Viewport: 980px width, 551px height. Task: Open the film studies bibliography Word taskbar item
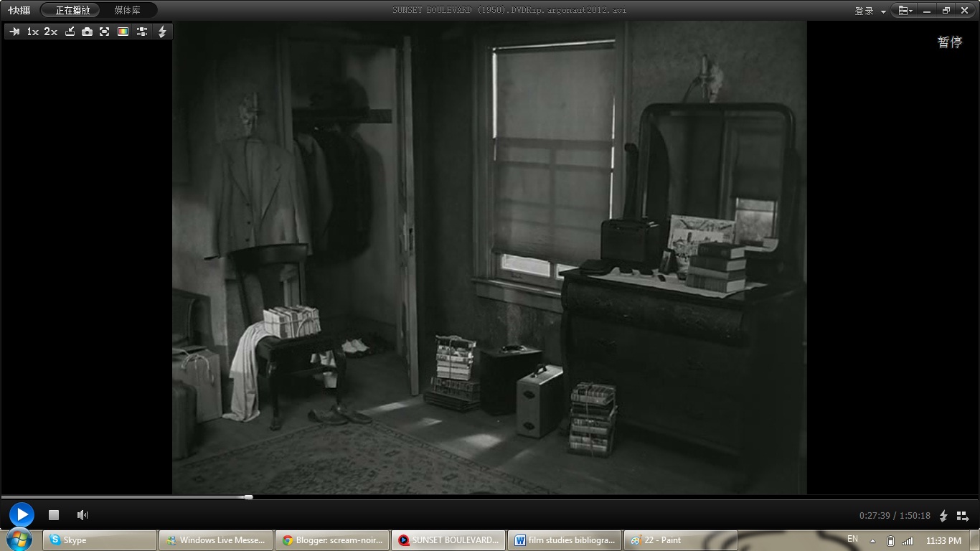coord(565,540)
